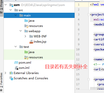
Task: Click line number 10 in the editor gutter
Action: click(x=78, y=49)
